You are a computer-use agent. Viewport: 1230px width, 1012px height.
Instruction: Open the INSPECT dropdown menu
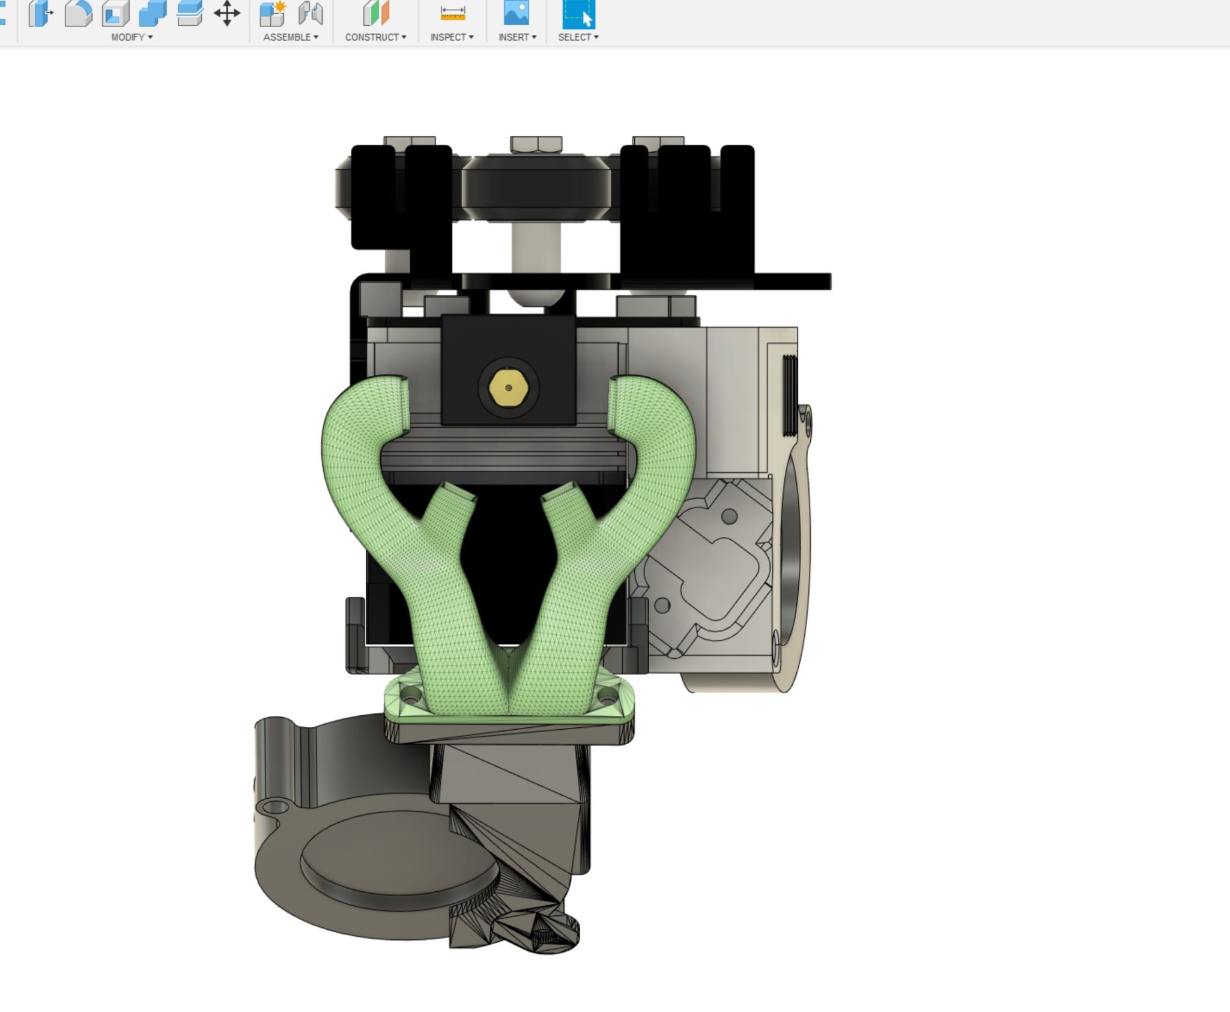pos(452,37)
